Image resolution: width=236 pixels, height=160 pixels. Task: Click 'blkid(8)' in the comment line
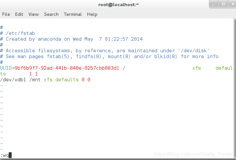165,56
